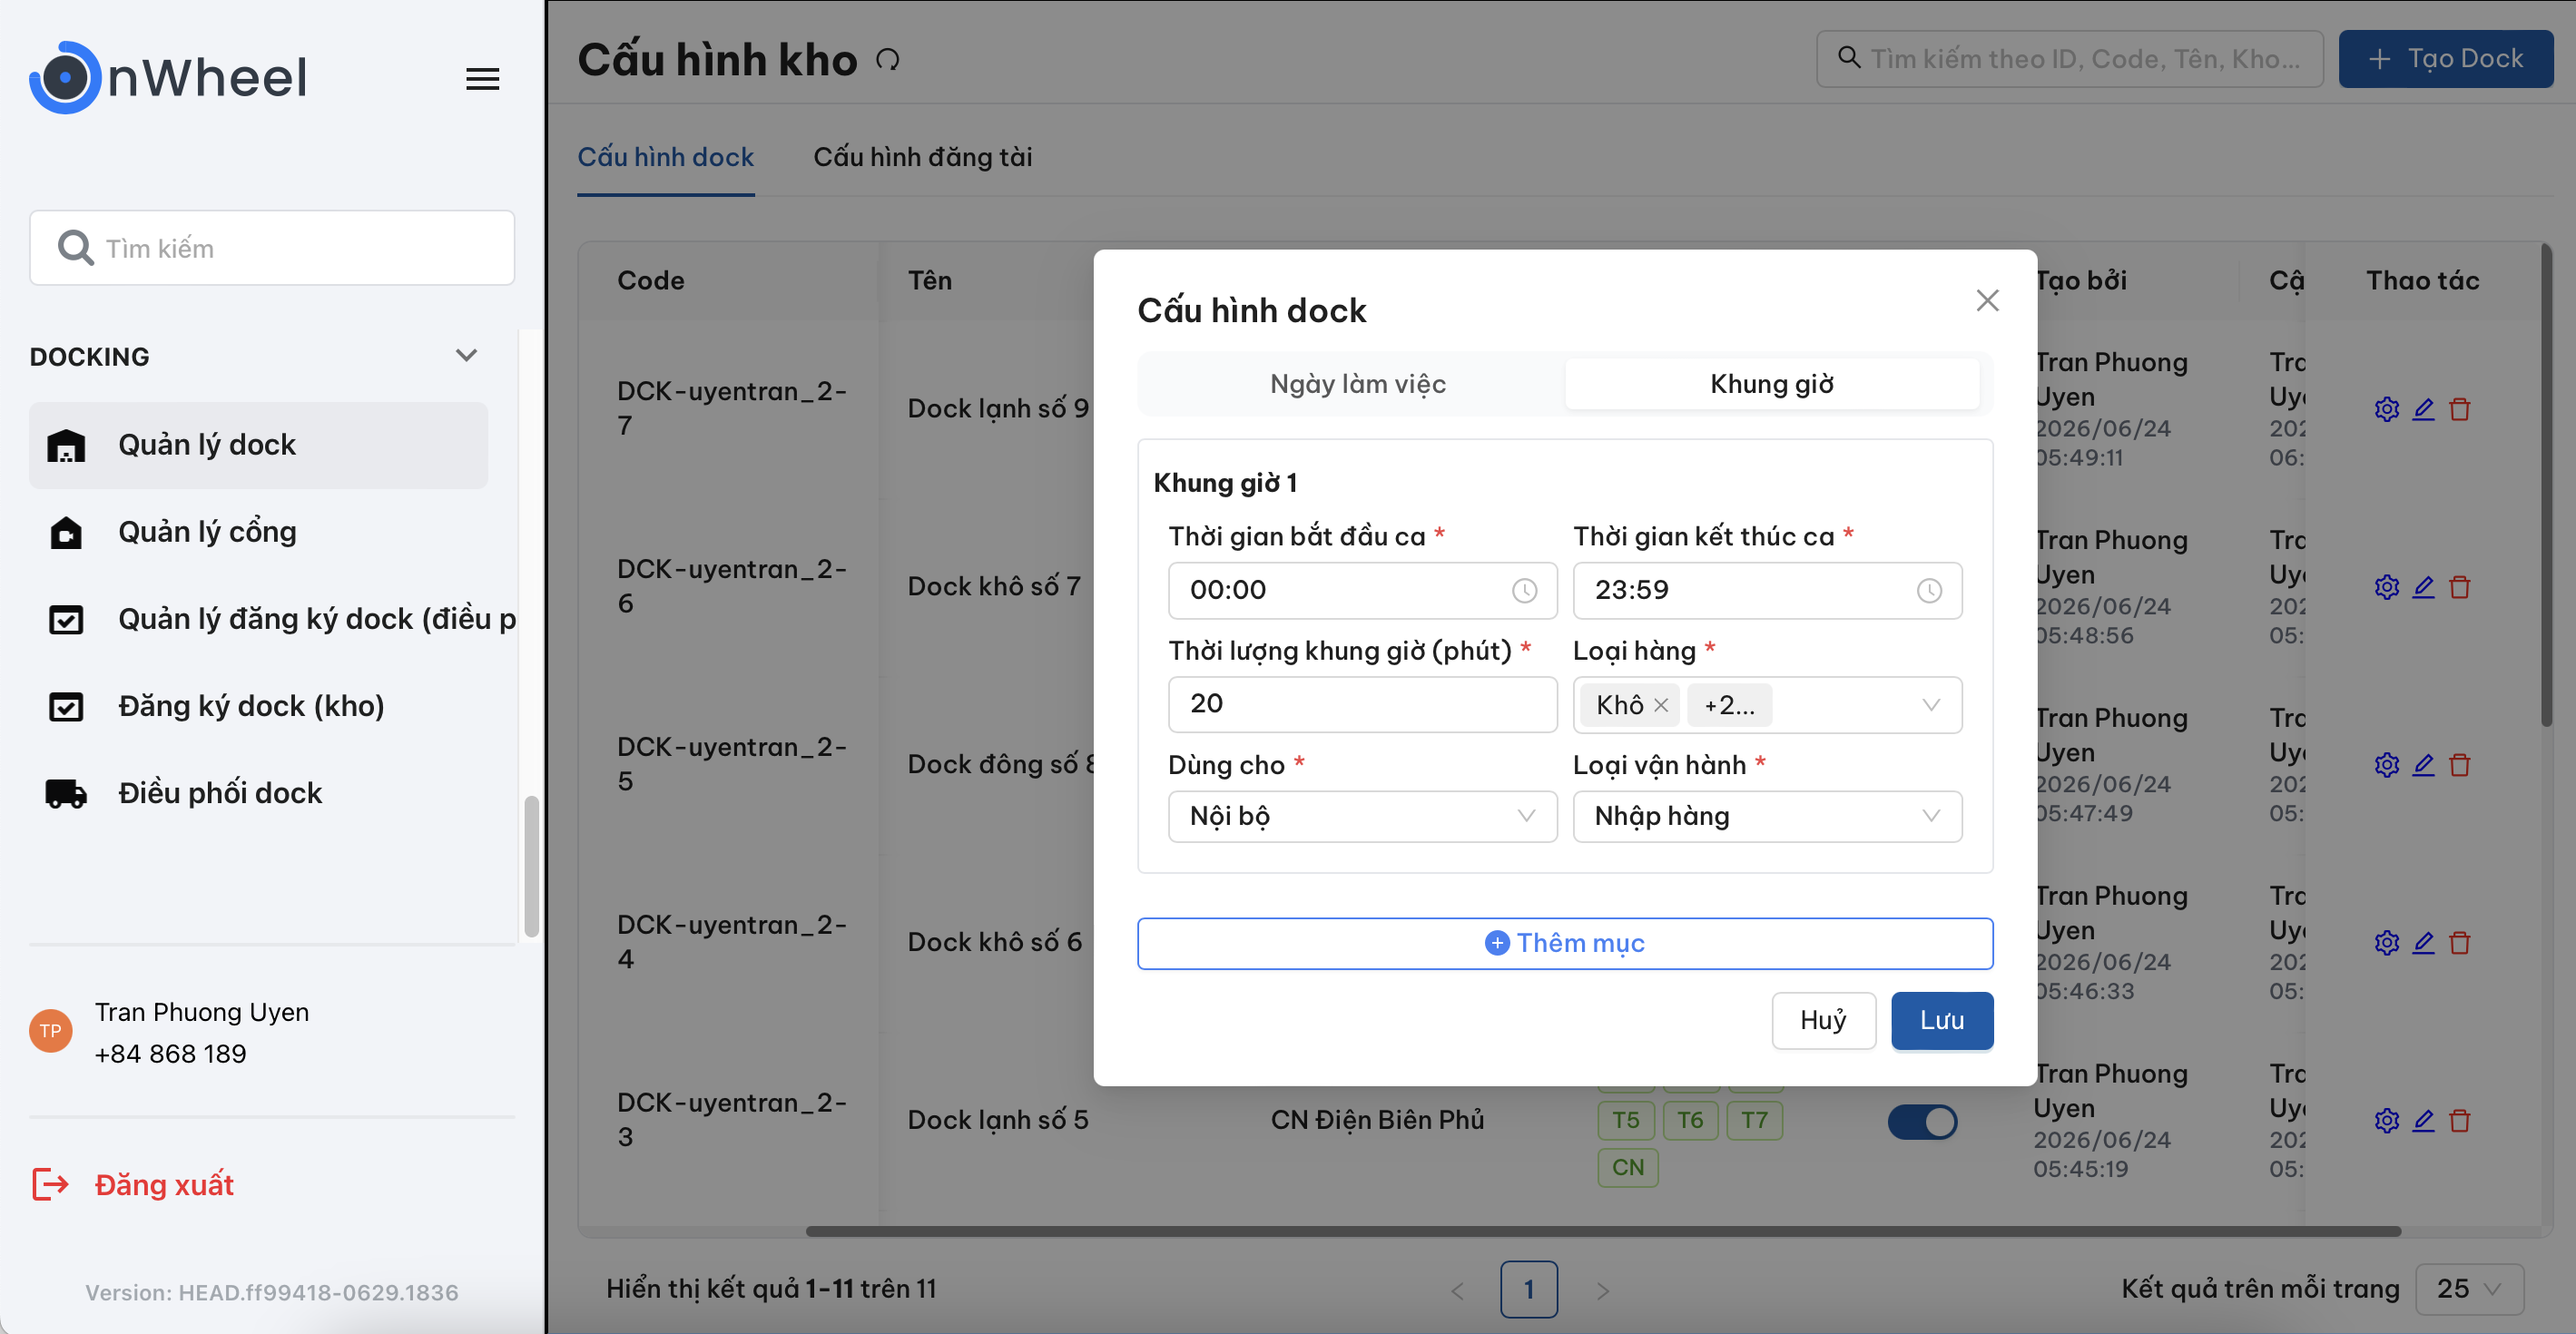Go to previous page arrow

pyautogui.click(x=1456, y=1291)
